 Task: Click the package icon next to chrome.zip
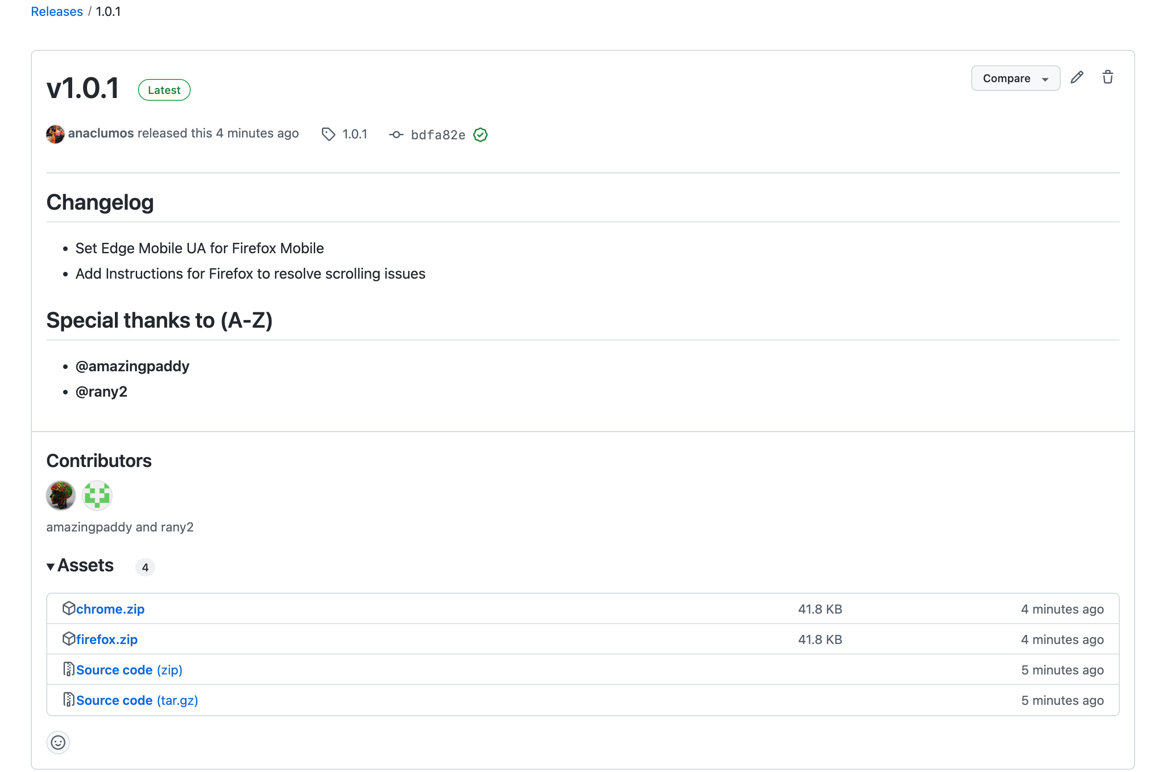tap(69, 609)
